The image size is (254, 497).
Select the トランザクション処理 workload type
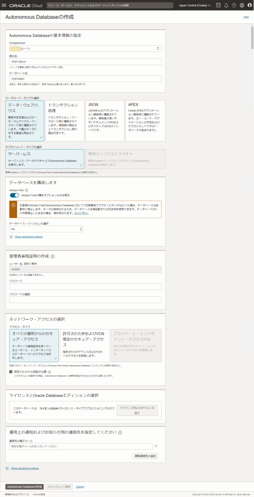tap(65, 120)
